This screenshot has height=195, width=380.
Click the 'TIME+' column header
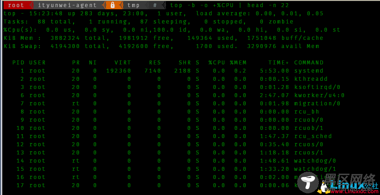click(279, 63)
